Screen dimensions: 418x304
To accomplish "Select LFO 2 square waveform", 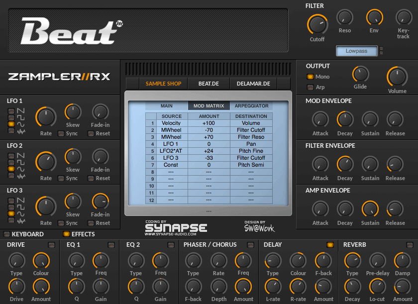I will pos(11,162).
